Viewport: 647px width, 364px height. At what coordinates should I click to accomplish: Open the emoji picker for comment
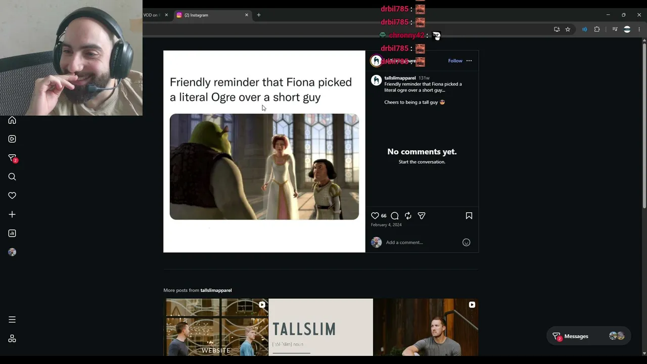click(467, 243)
